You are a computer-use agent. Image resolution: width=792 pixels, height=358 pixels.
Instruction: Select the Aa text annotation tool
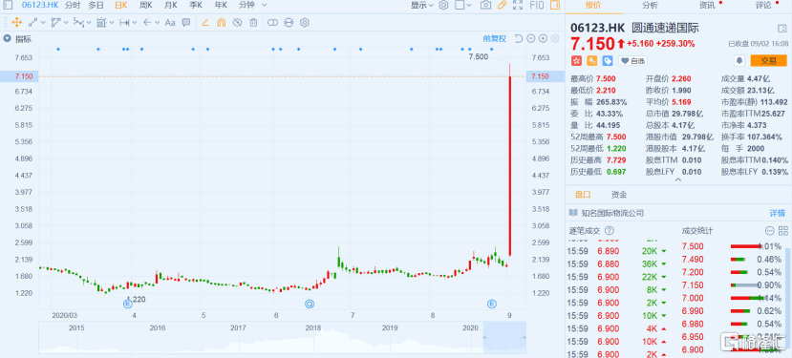click(x=170, y=22)
